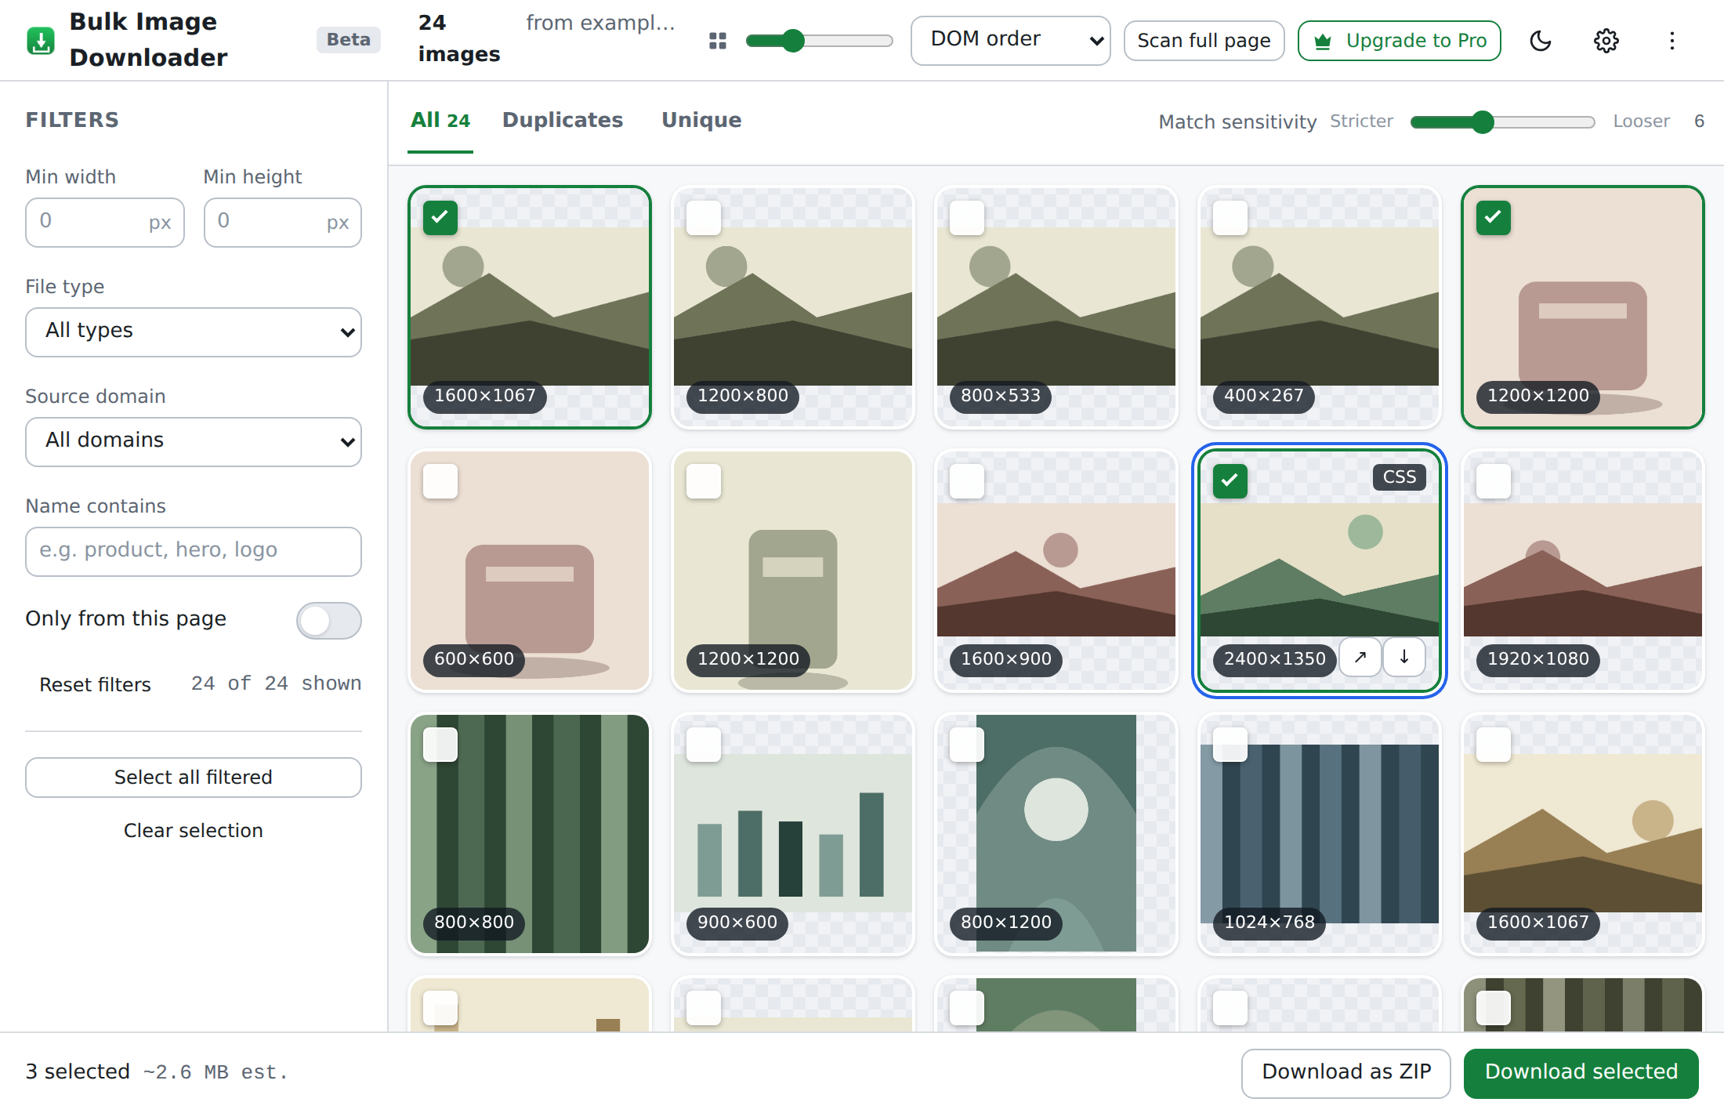1724x1113 pixels.
Task: Switch to the Duplicates tab
Action: [563, 120]
